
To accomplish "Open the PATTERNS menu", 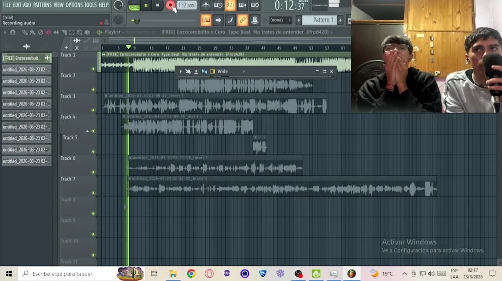I will (42, 5).
